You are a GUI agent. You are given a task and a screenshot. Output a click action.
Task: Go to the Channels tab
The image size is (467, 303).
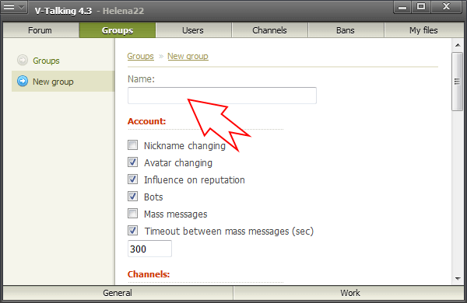(270, 30)
